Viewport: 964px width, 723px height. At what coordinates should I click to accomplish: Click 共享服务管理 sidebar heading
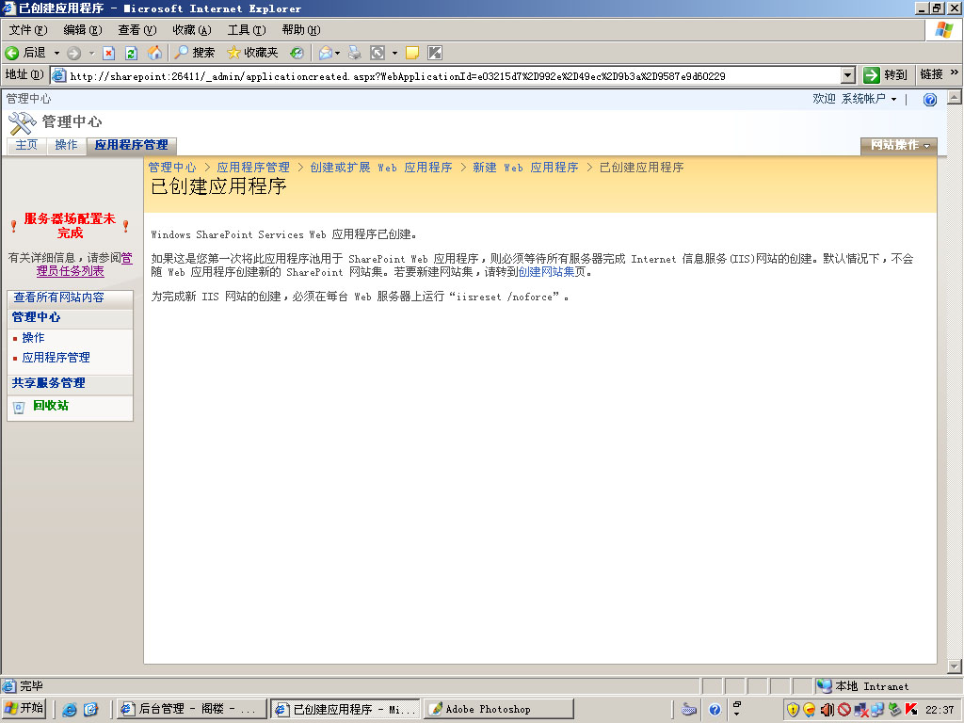coord(49,383)
